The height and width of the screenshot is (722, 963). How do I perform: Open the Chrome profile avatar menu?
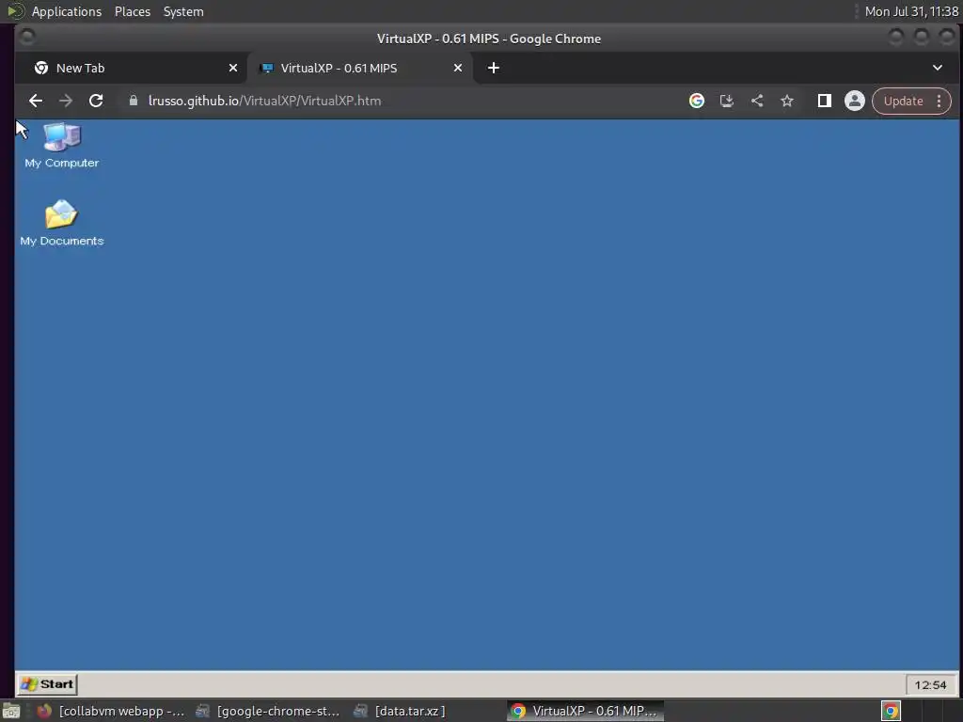(x=854, y=101)
